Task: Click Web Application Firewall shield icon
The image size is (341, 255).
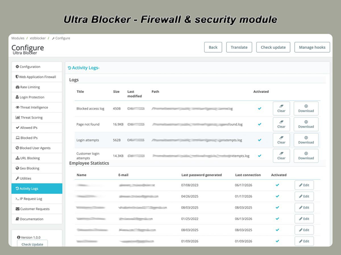Action: [x=17, y=76]
